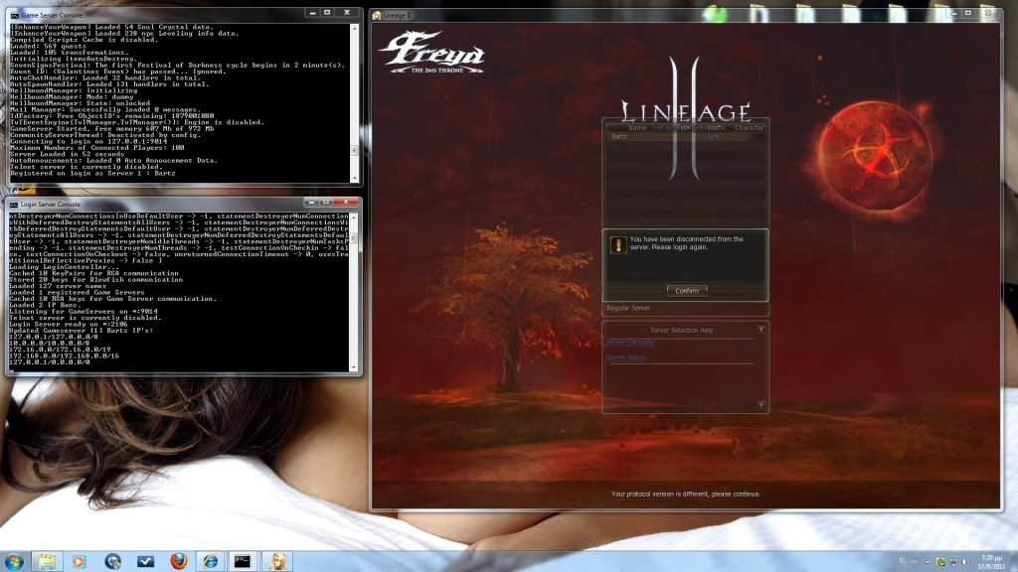
Task: Click the Character column header
Action: (x=749, y=128)
